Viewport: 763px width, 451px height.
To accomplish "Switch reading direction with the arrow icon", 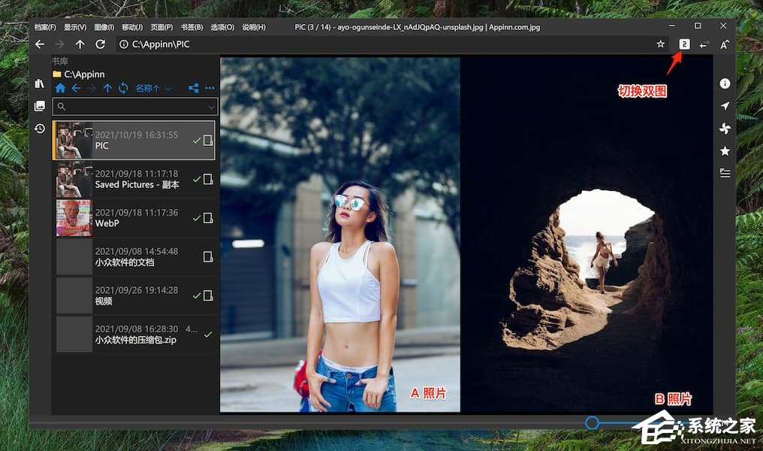I will (x=704, y=45).
